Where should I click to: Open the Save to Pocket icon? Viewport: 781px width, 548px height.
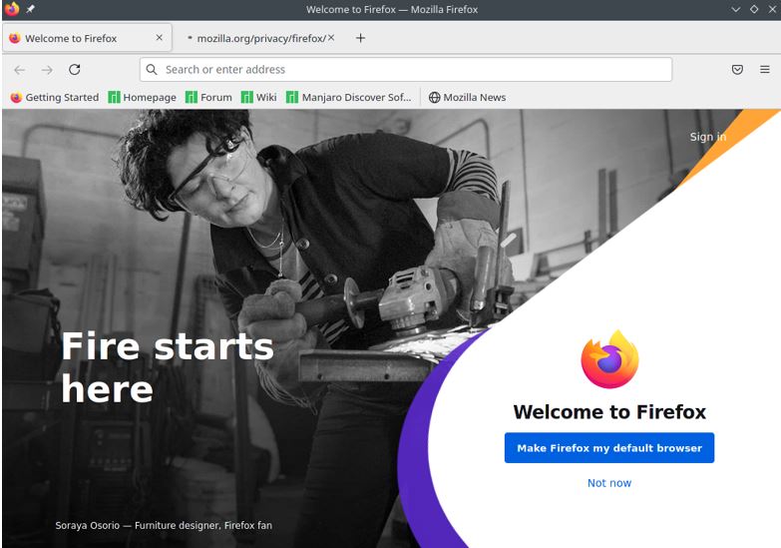(x=737, y=70)
